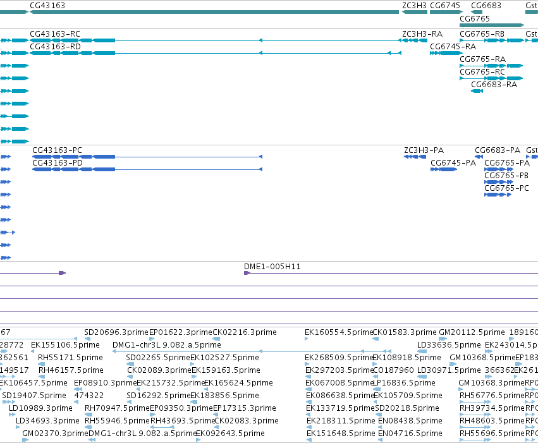Select the RH56776.5prime EST
Screen dimensions: 538x443
(x=492, y=396)
